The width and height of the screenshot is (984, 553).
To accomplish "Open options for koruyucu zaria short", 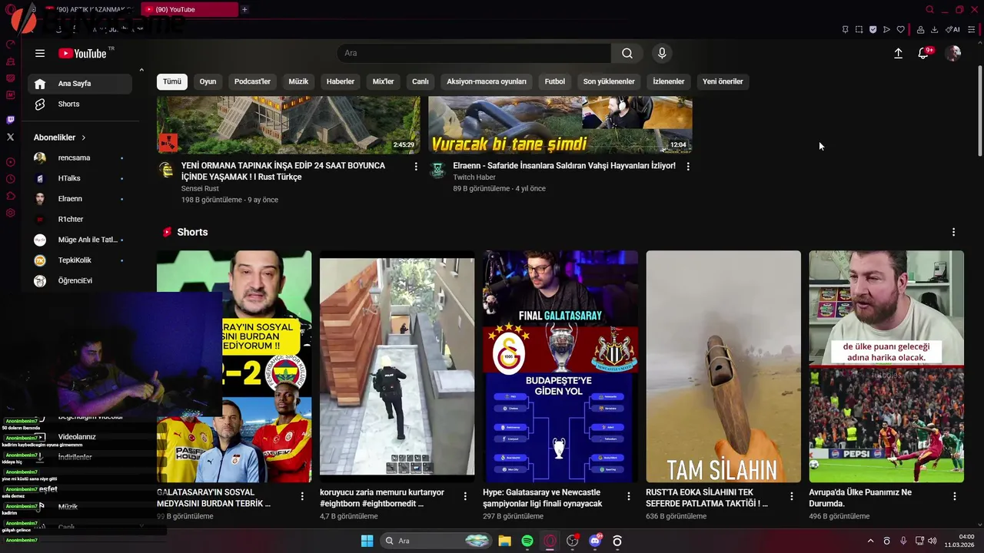I will tap(465, 496).
